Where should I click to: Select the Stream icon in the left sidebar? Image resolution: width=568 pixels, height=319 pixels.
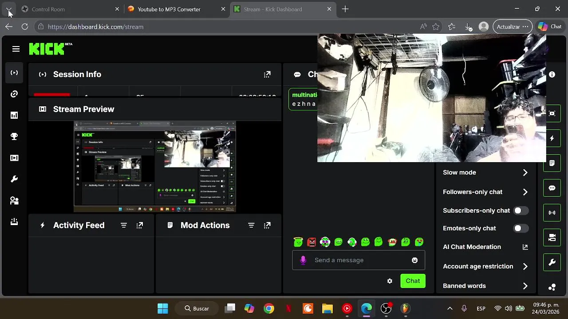14,73
